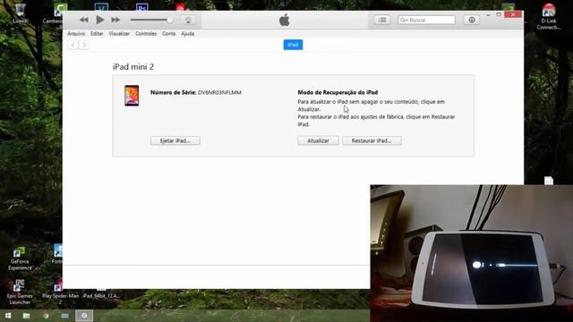Image resolution: width=573 pixels, height=322 pixels.
Task: Open the Controles menu
Action: click(146, 34)
